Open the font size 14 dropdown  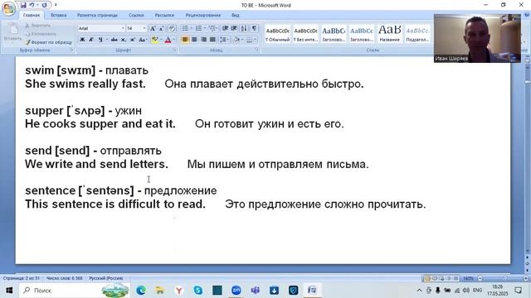tap(144, 28)
